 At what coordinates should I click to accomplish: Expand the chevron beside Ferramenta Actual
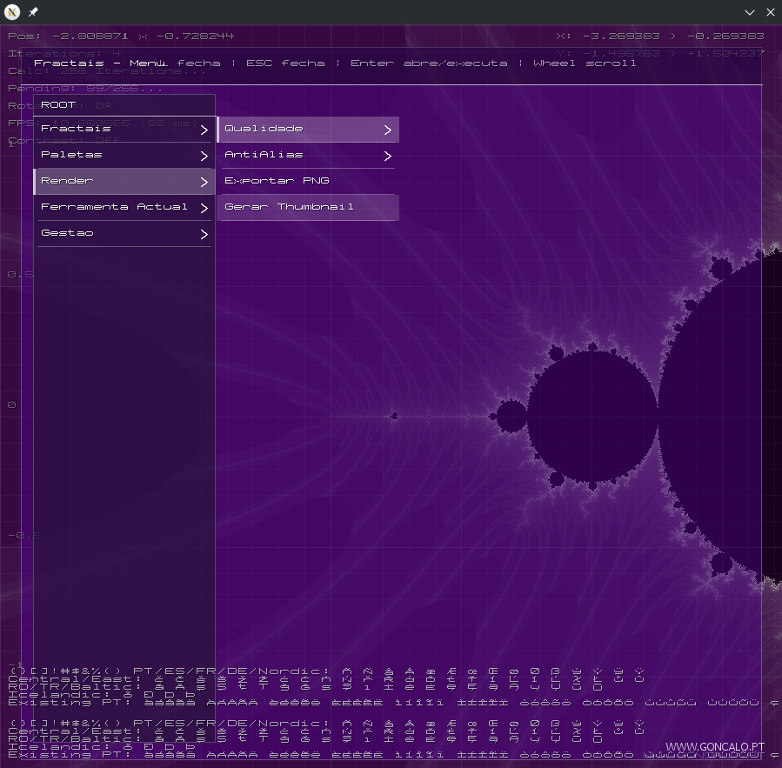click(204, 208)
